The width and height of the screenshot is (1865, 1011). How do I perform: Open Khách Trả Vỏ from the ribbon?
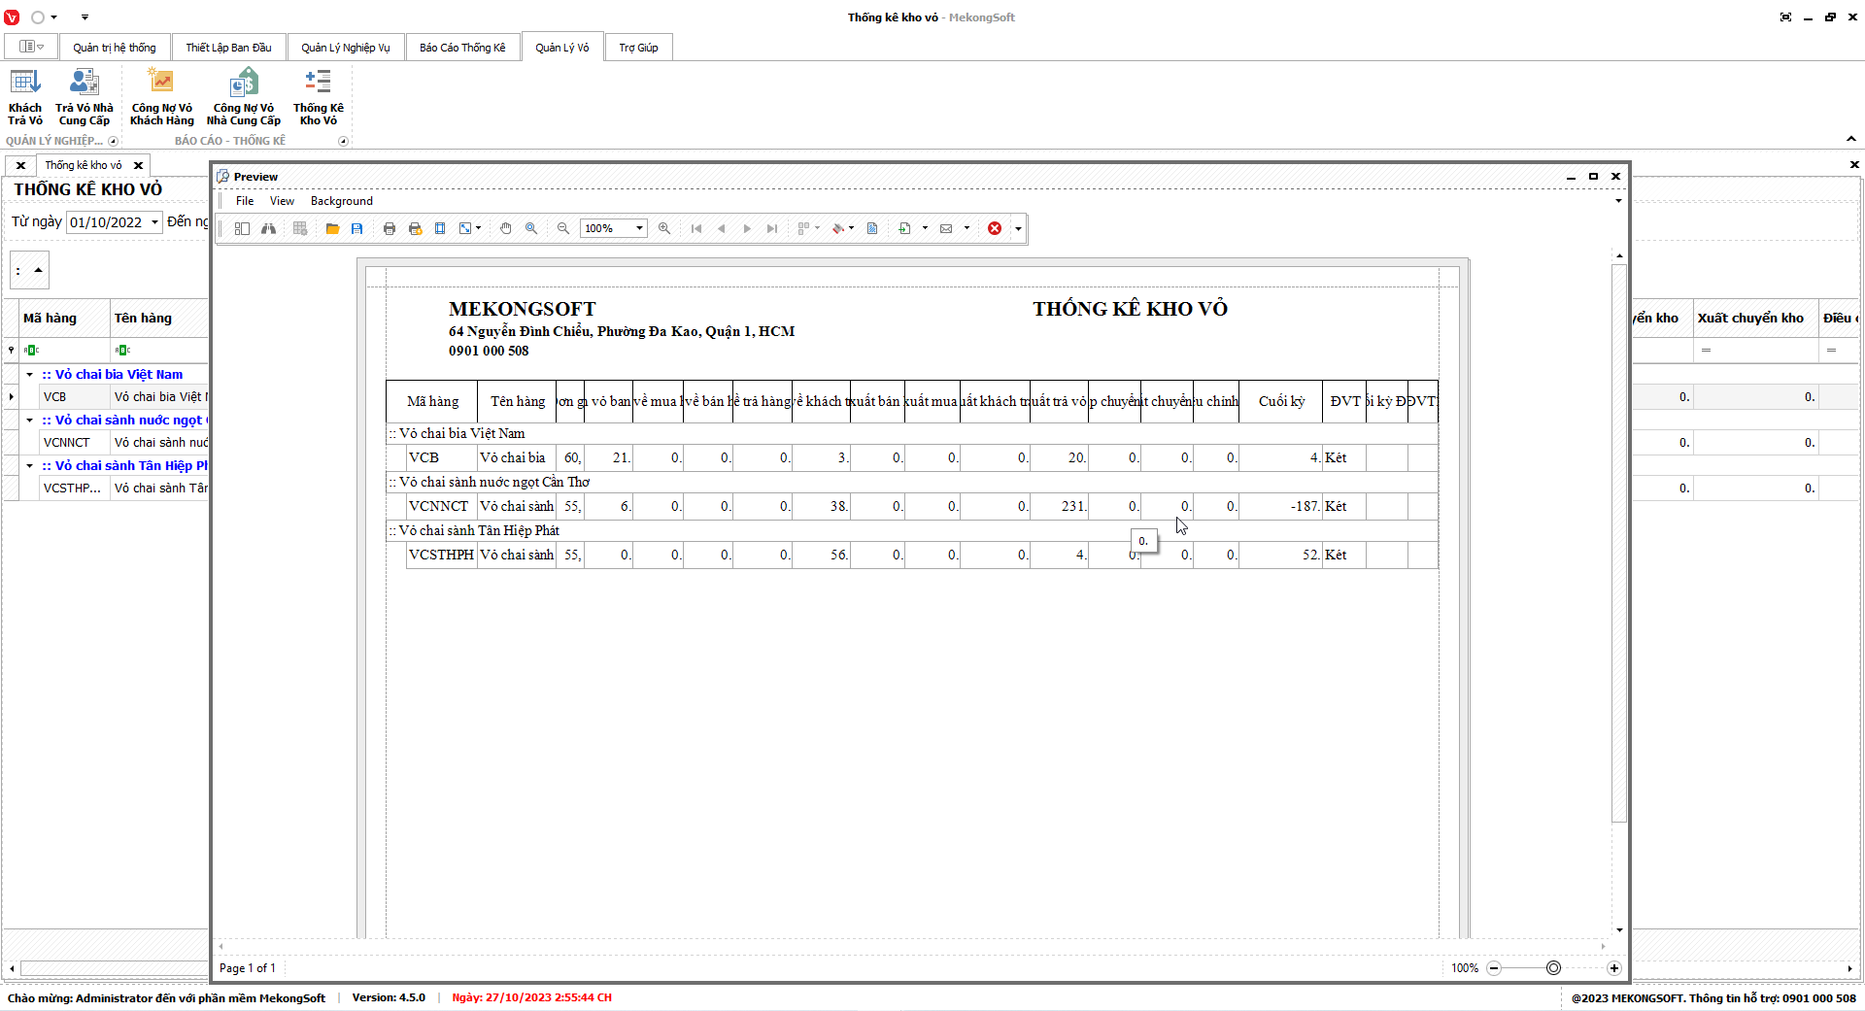[x=25, y=97]
